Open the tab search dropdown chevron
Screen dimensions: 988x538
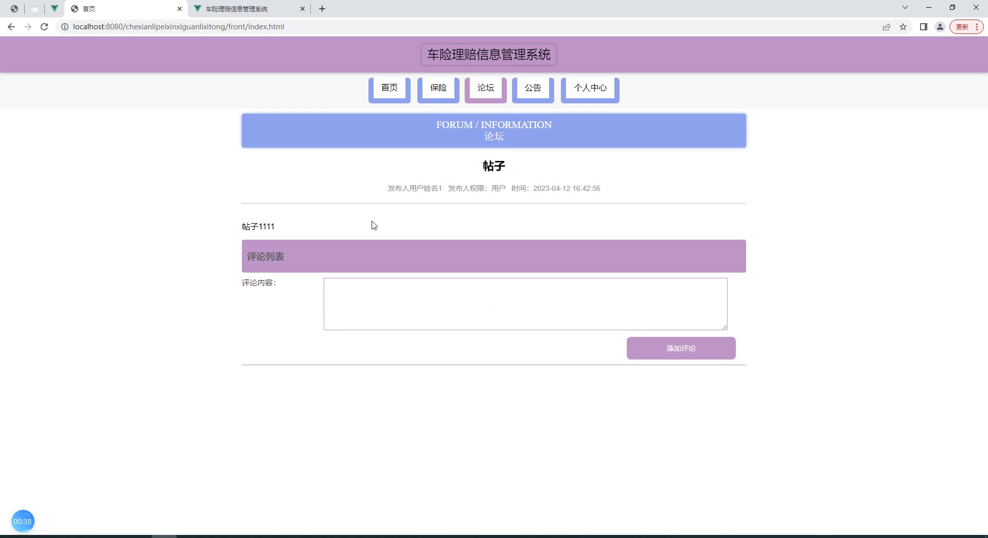(x=905, y=7)
